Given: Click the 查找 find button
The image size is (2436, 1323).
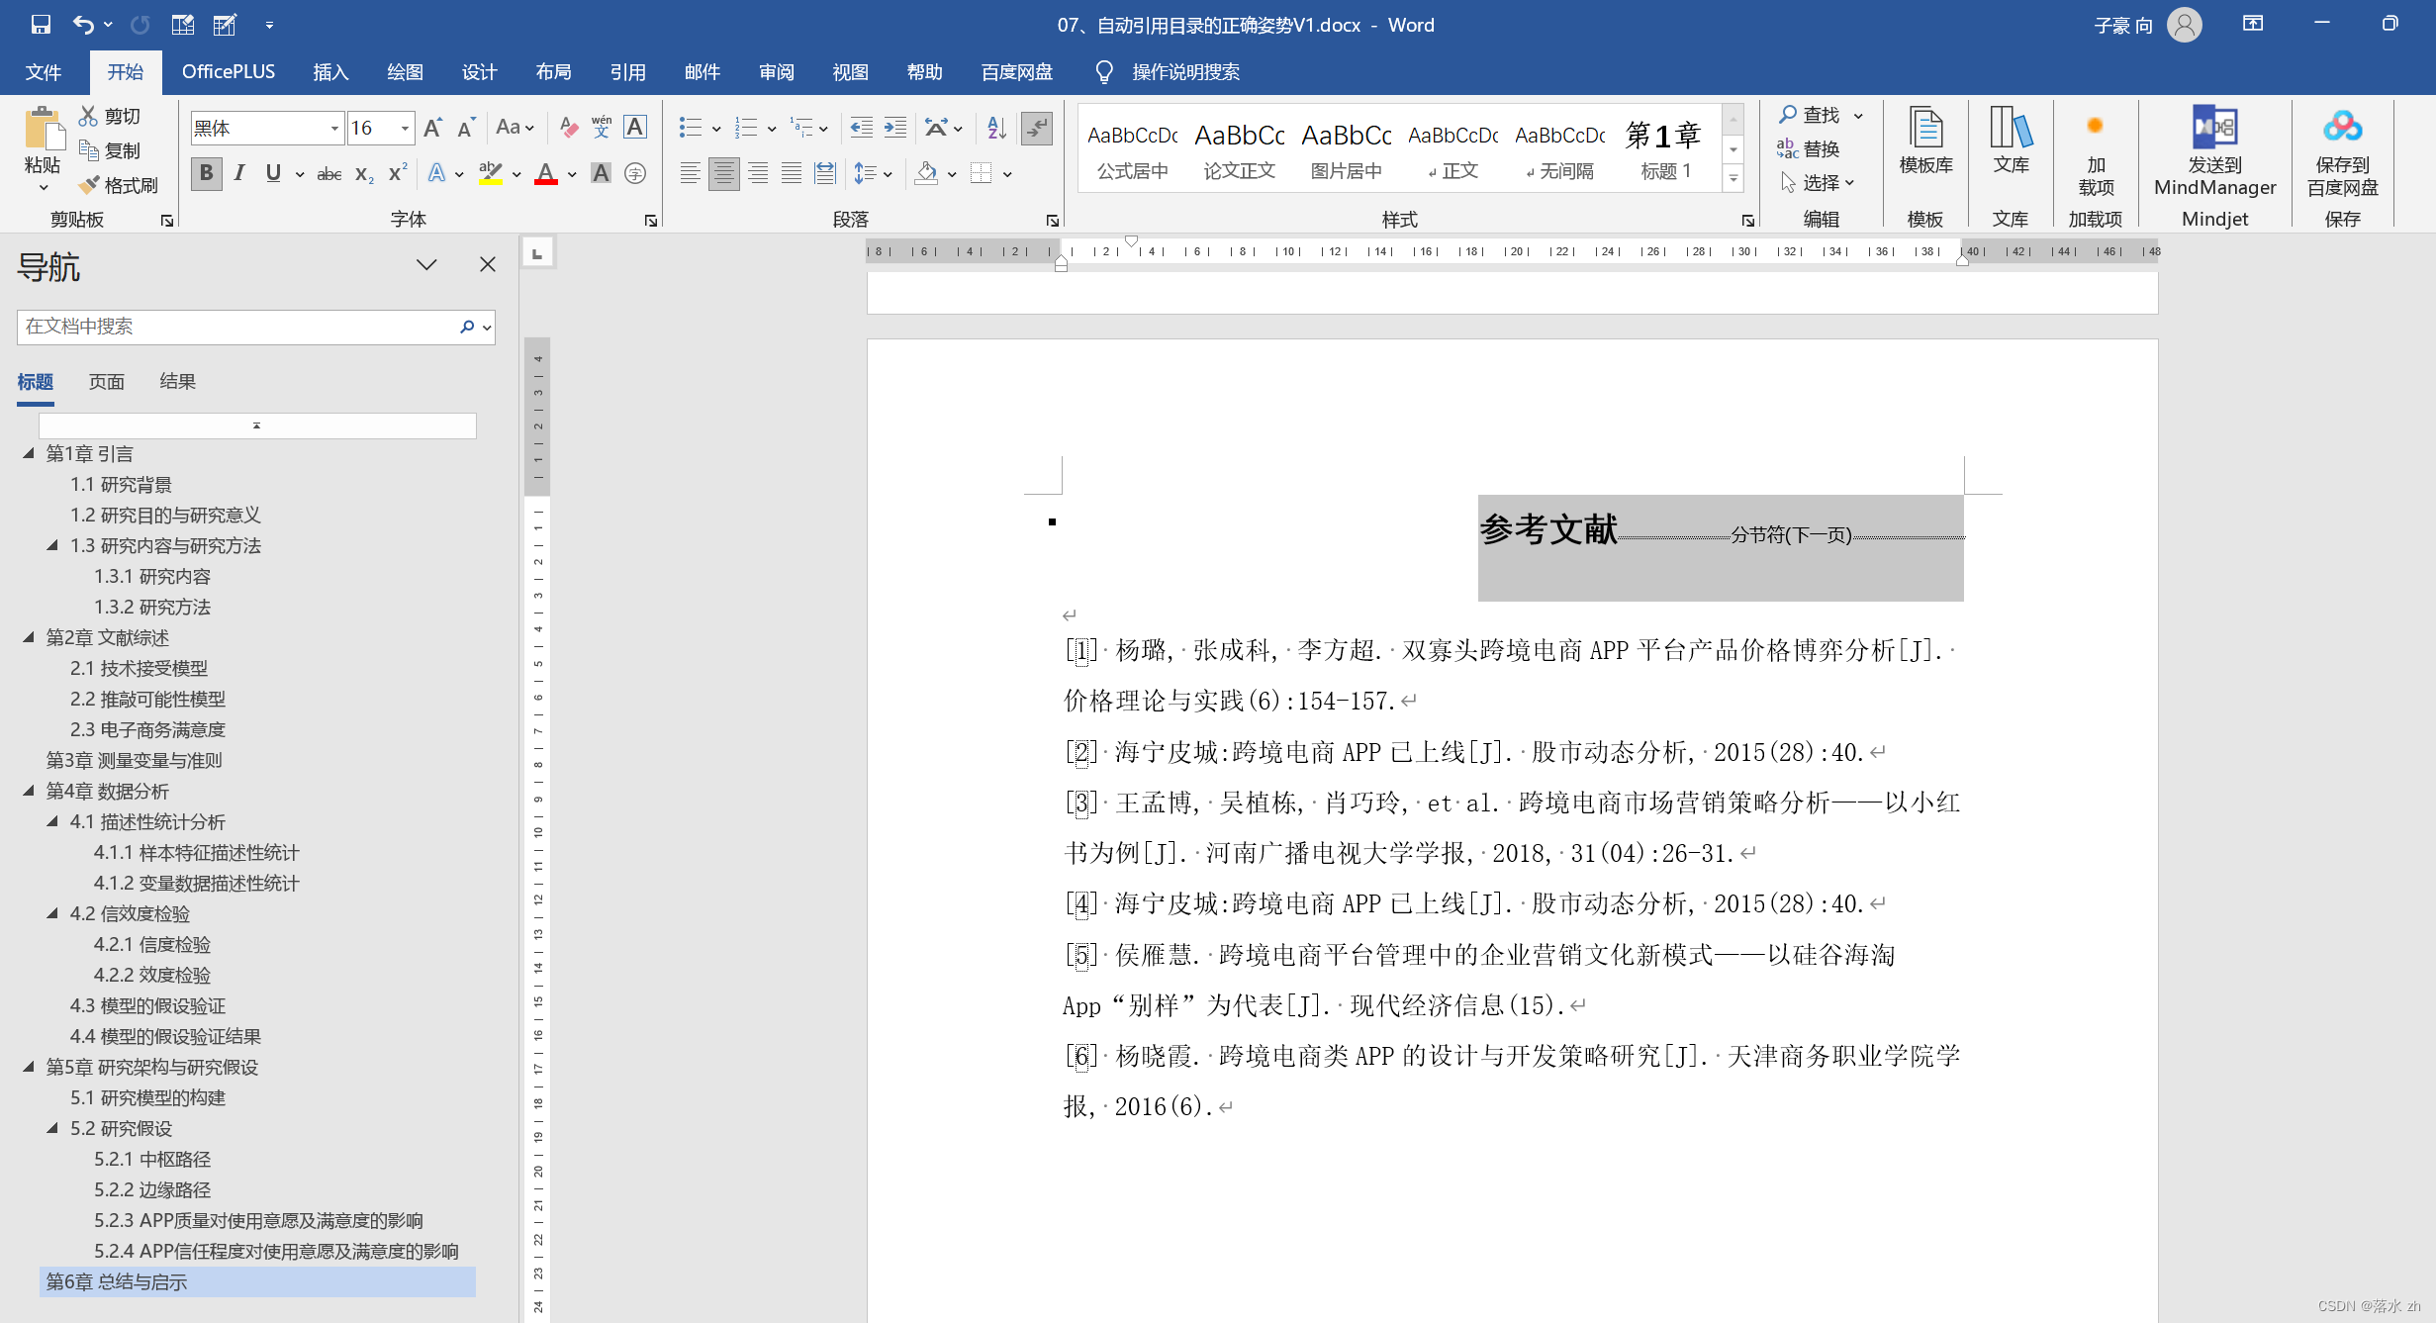Looking at the screenshot, I should click(x=1810, y=115).
